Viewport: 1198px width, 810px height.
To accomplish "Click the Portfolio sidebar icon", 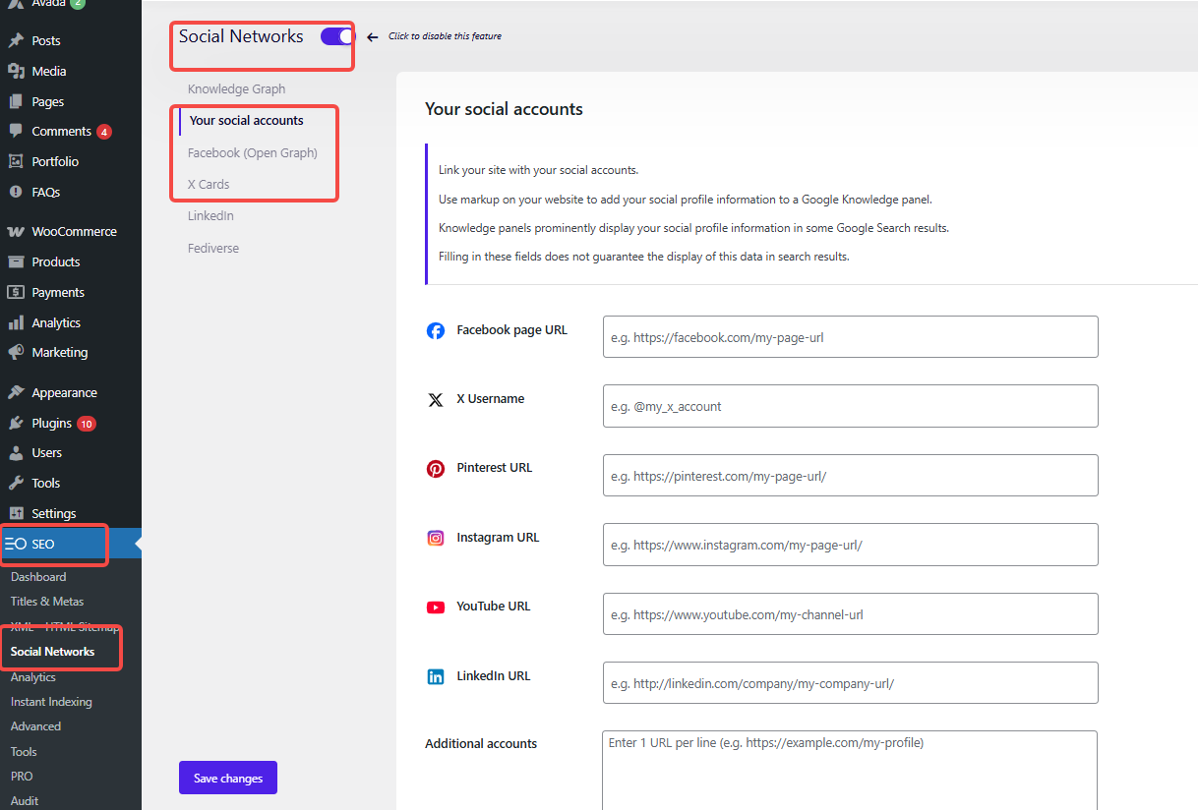I will coord(16,161).
